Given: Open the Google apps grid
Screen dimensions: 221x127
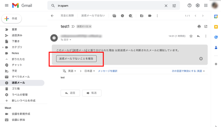Looking at the screenshot, I should pos(206,6).
